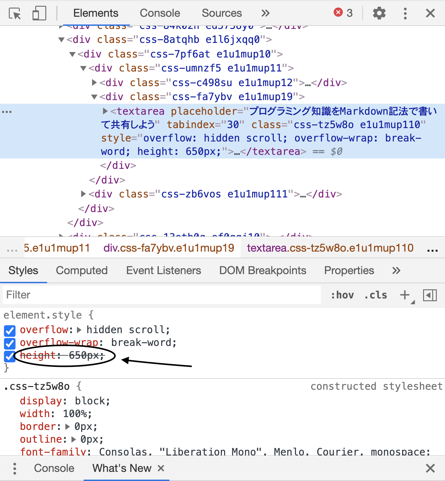Collapse the css-8atqhb div node
This screenshot has width=445, height=481.
(61, 40)
